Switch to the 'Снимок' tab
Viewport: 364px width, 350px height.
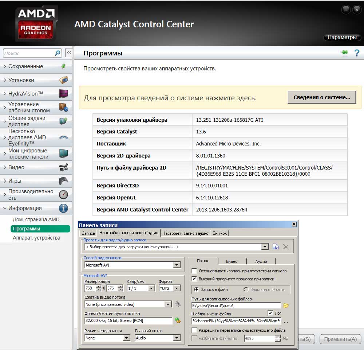219,233
